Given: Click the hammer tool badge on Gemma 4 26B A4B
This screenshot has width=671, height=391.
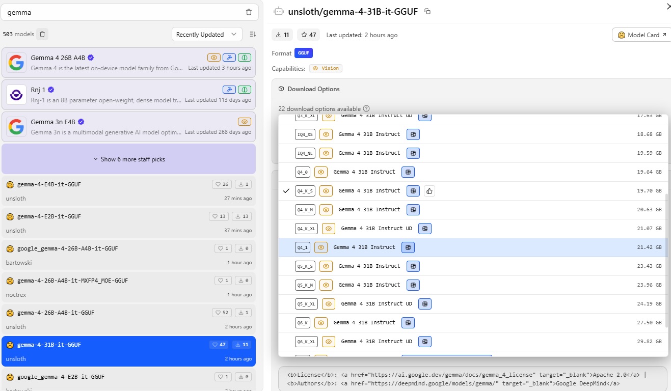Looking at the screenshot, I should click(229, 58).
